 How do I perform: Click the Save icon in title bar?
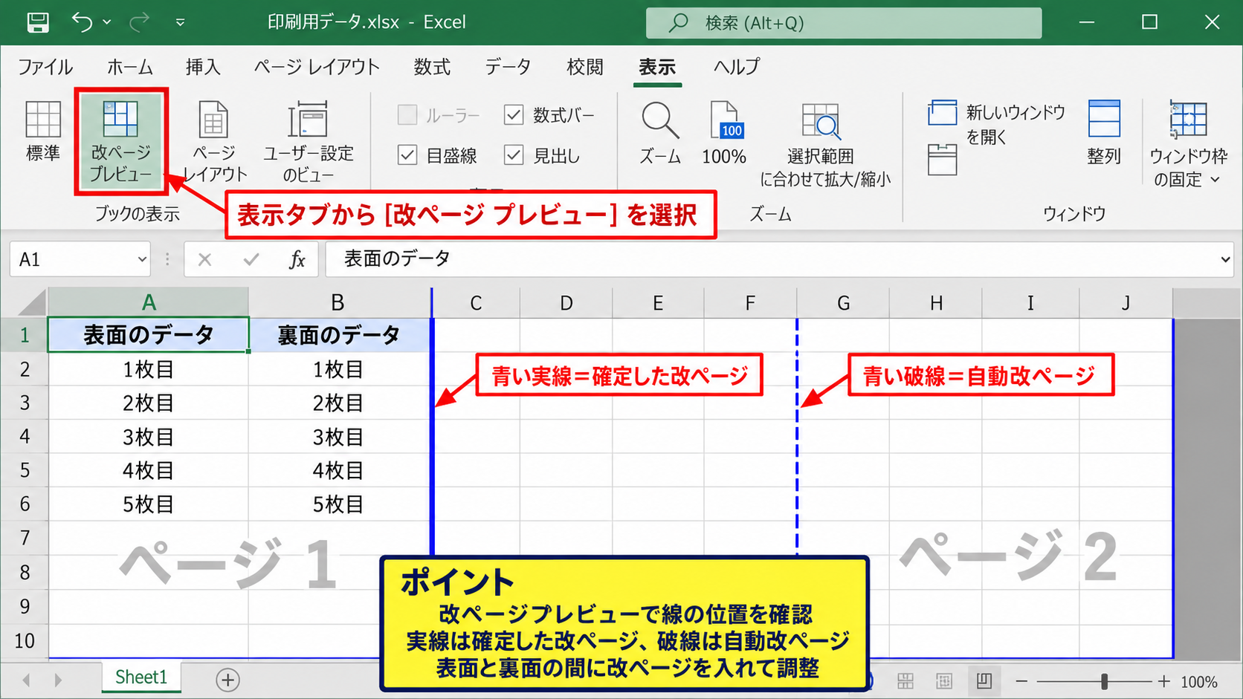38,22
